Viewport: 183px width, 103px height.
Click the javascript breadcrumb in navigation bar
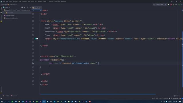point(4,5)
